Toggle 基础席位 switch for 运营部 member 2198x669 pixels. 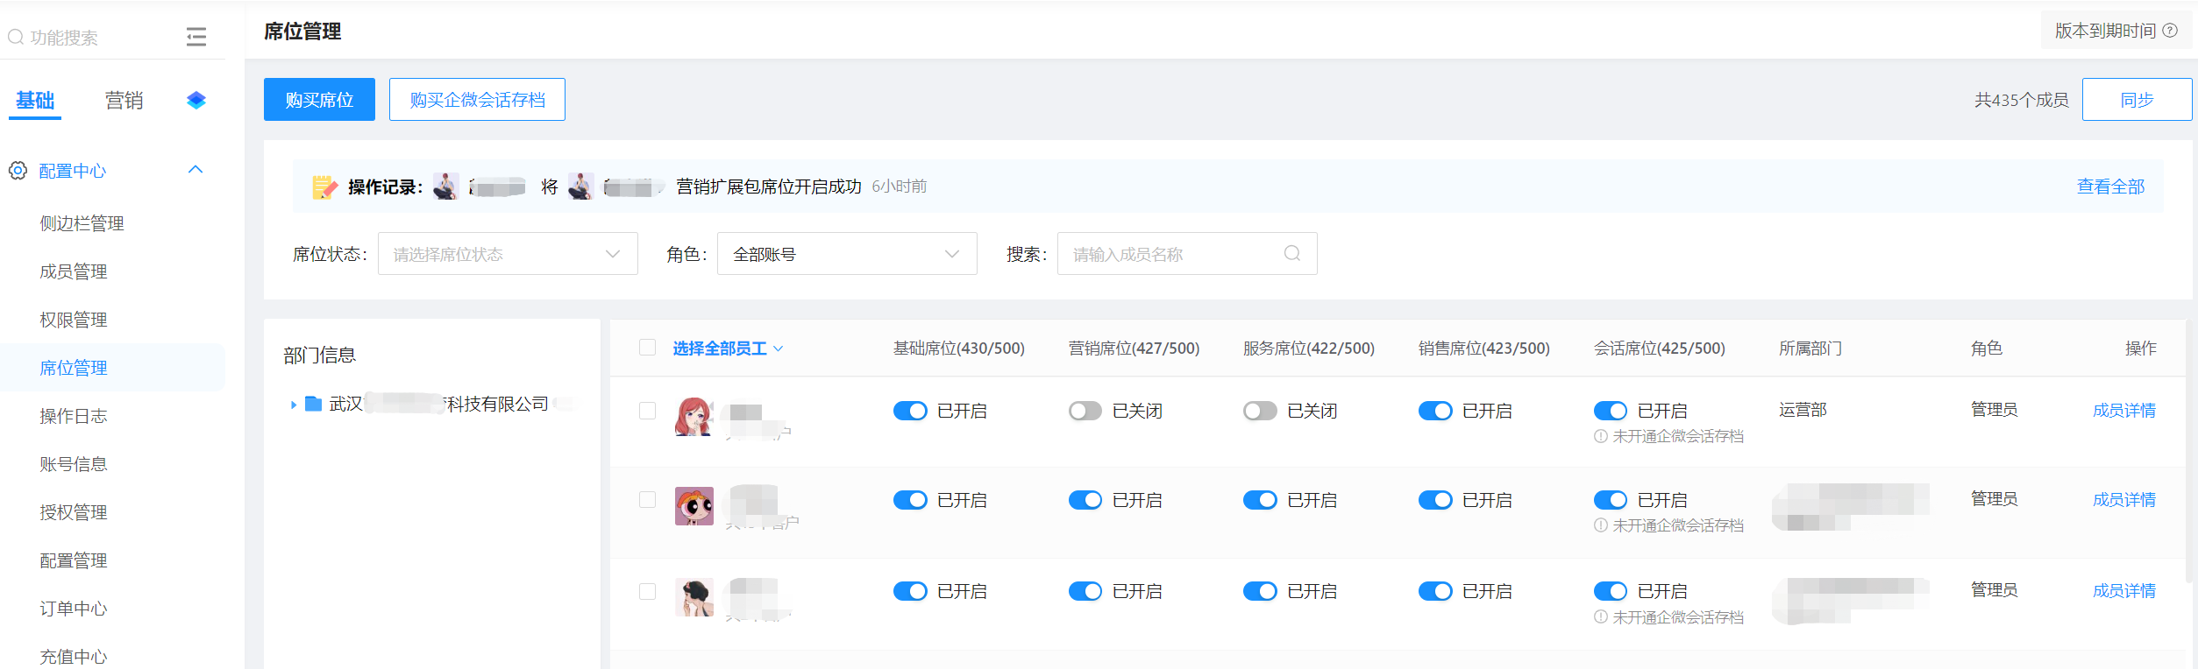[910, 411]
